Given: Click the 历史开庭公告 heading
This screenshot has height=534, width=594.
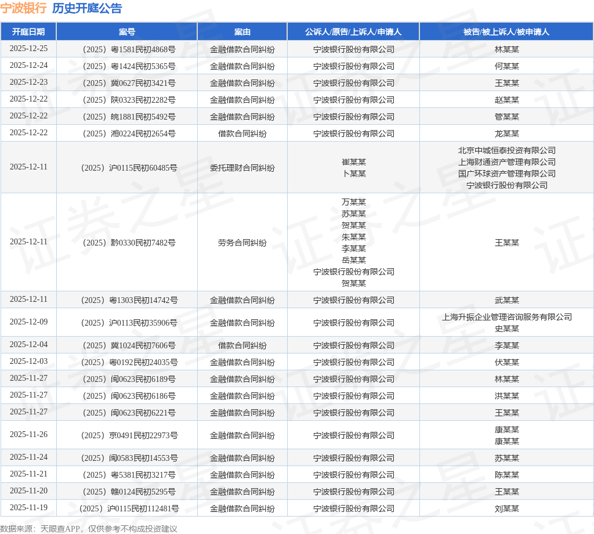Looking at the screenshot, I should tap(87, 8).
